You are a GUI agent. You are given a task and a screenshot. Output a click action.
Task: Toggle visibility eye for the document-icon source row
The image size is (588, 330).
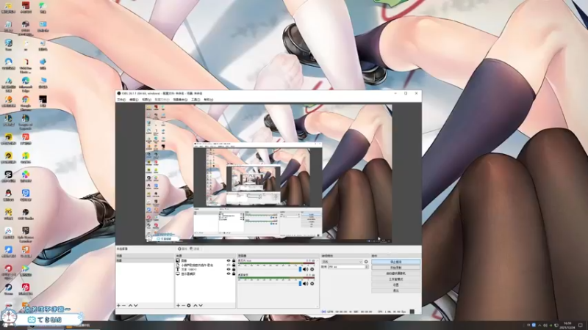[229, 265]
